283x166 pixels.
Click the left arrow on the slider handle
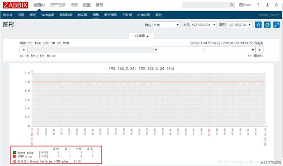(x=156, y=50)
